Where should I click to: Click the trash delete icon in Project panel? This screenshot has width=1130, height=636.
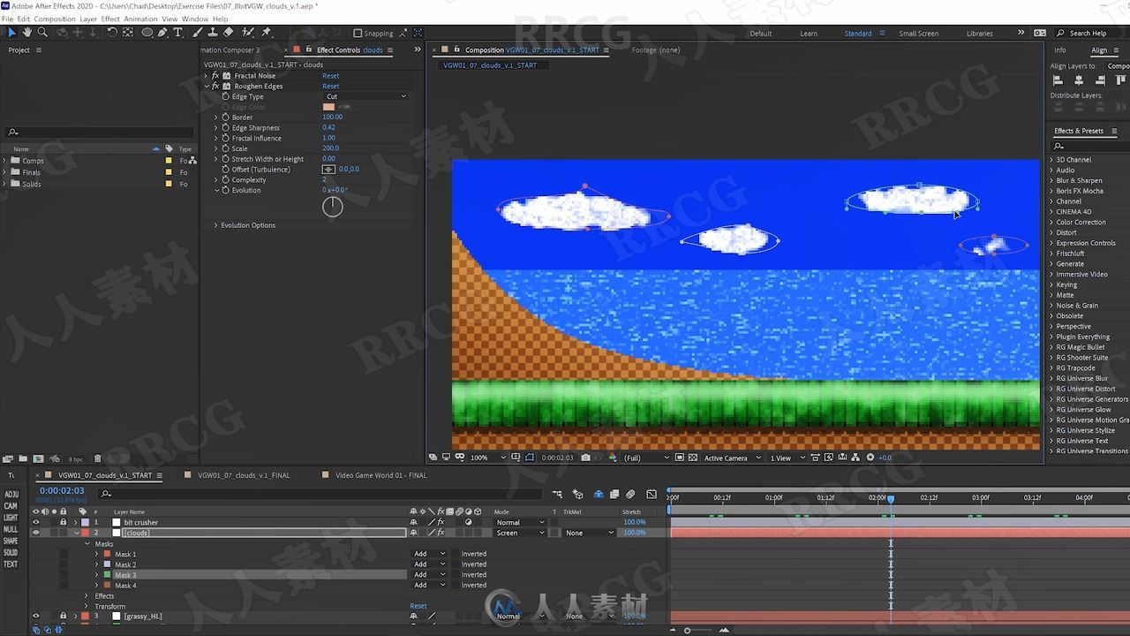click(x=98, y=459)
